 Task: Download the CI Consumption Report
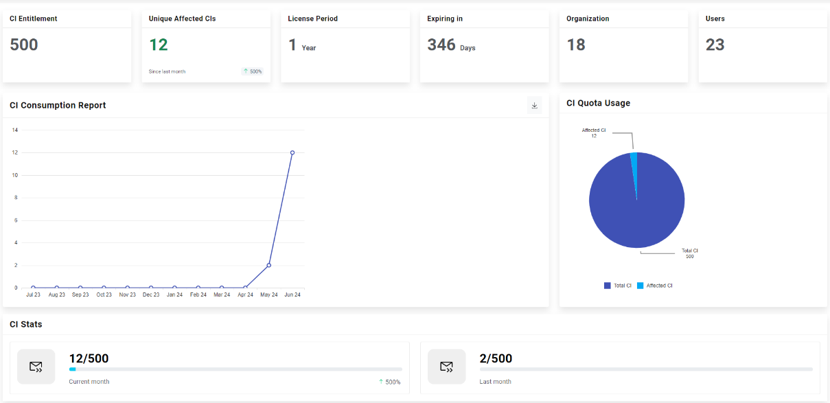pos(534,106)
